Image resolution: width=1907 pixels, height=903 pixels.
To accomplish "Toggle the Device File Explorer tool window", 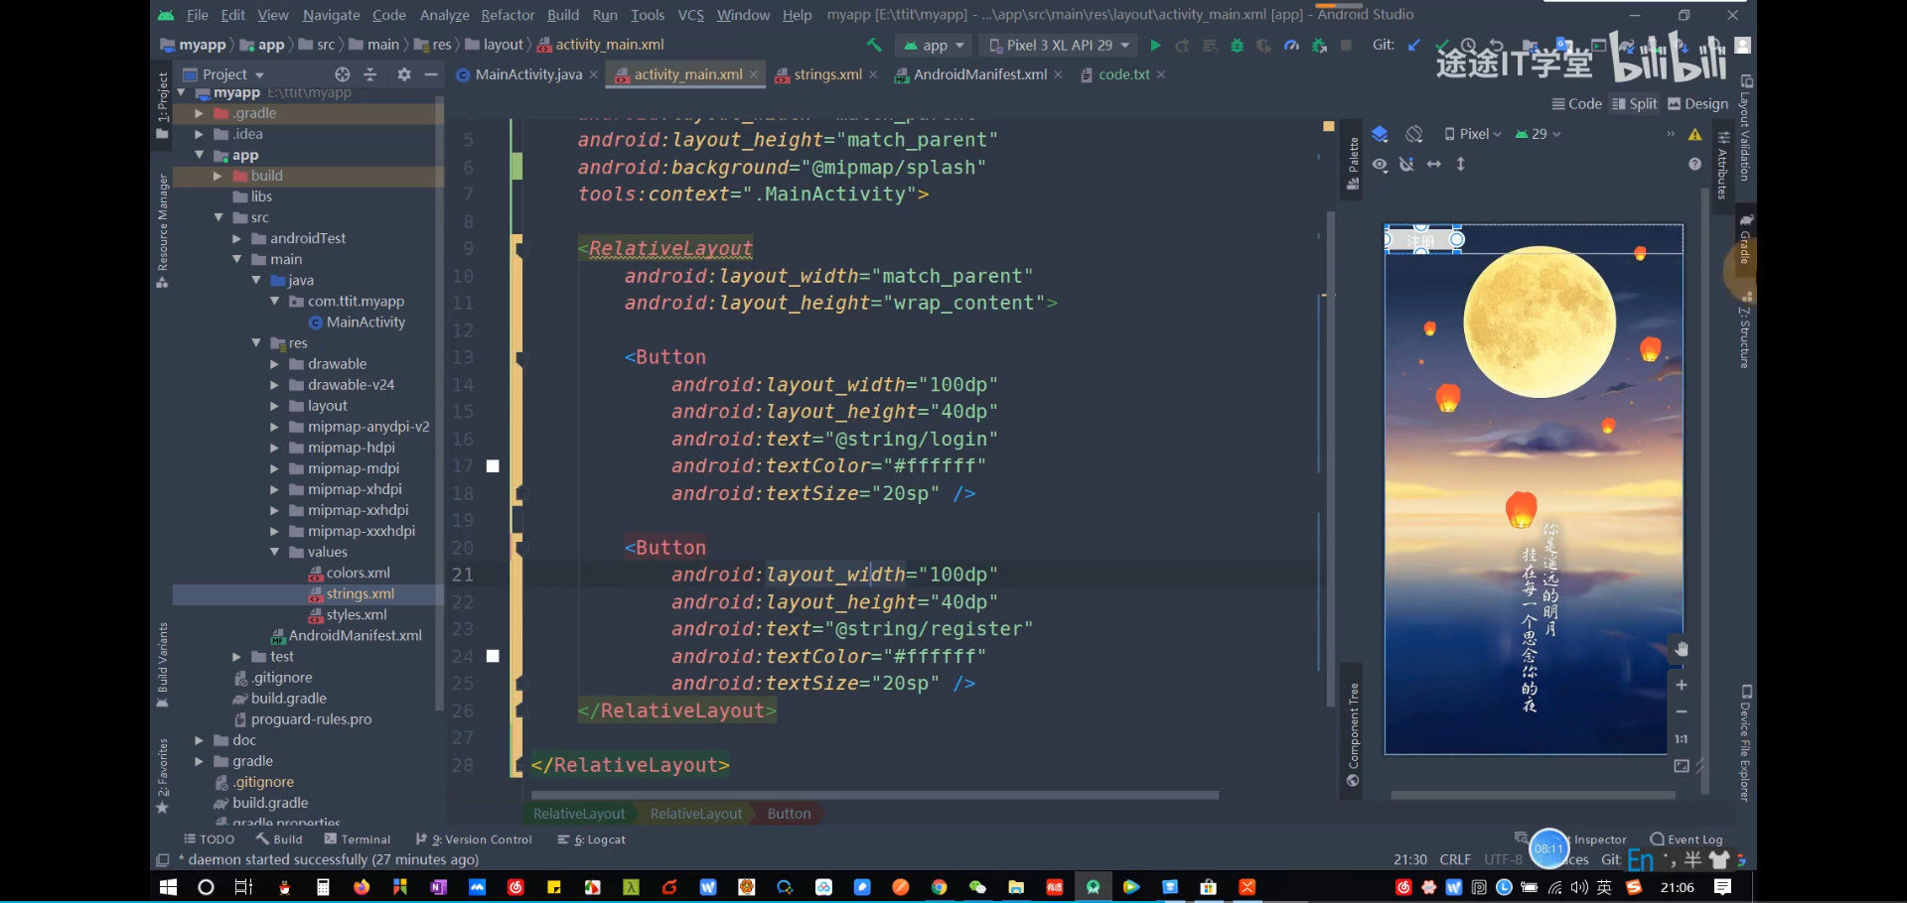I will click(x=1745, y=742).
